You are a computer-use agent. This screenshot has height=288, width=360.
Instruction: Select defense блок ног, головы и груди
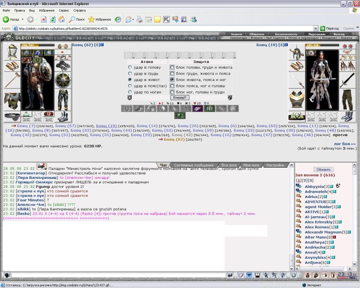click(x=172, y=92)
